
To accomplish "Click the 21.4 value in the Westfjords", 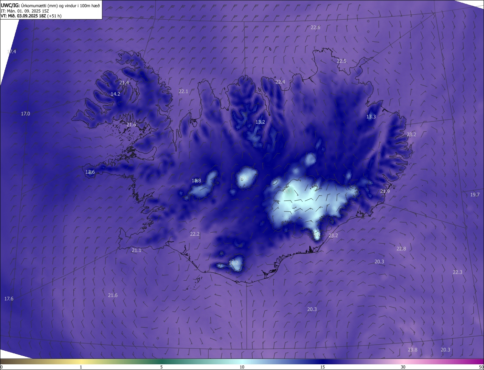I will [x=124, y=82].
